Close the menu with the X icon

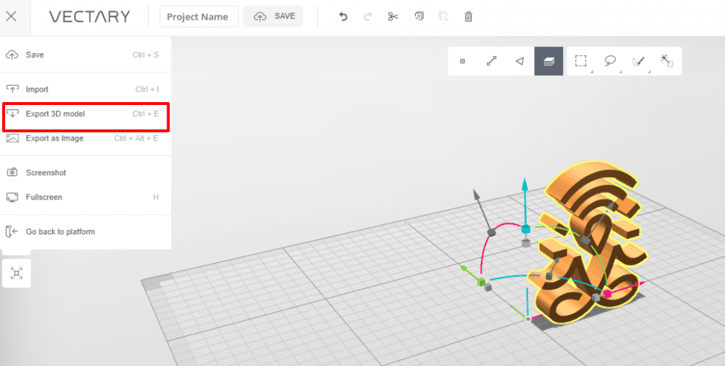pyautogui.click(x=12, y=16)
